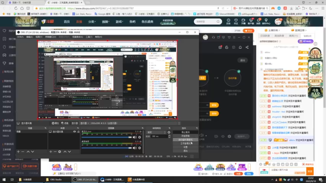Mute the second mixer channel speaker
326x183 pixels.
(135, 148)
